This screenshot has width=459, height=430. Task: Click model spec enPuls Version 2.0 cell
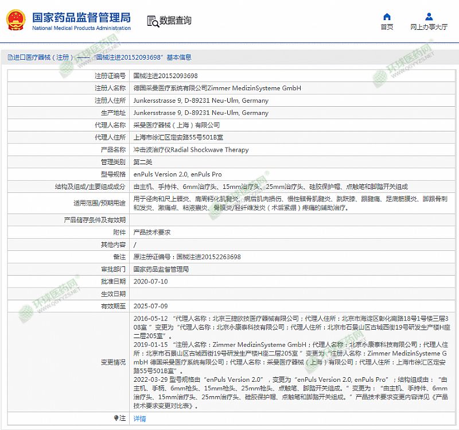pyautogui.click(x=177, y=175)
